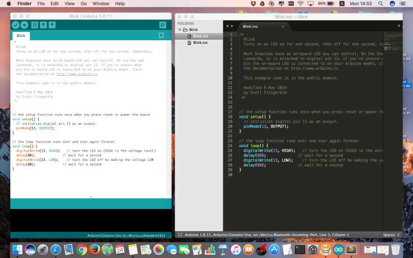
Task: Open the Dropbox menu bar icon
Action: tap(253, 4)
